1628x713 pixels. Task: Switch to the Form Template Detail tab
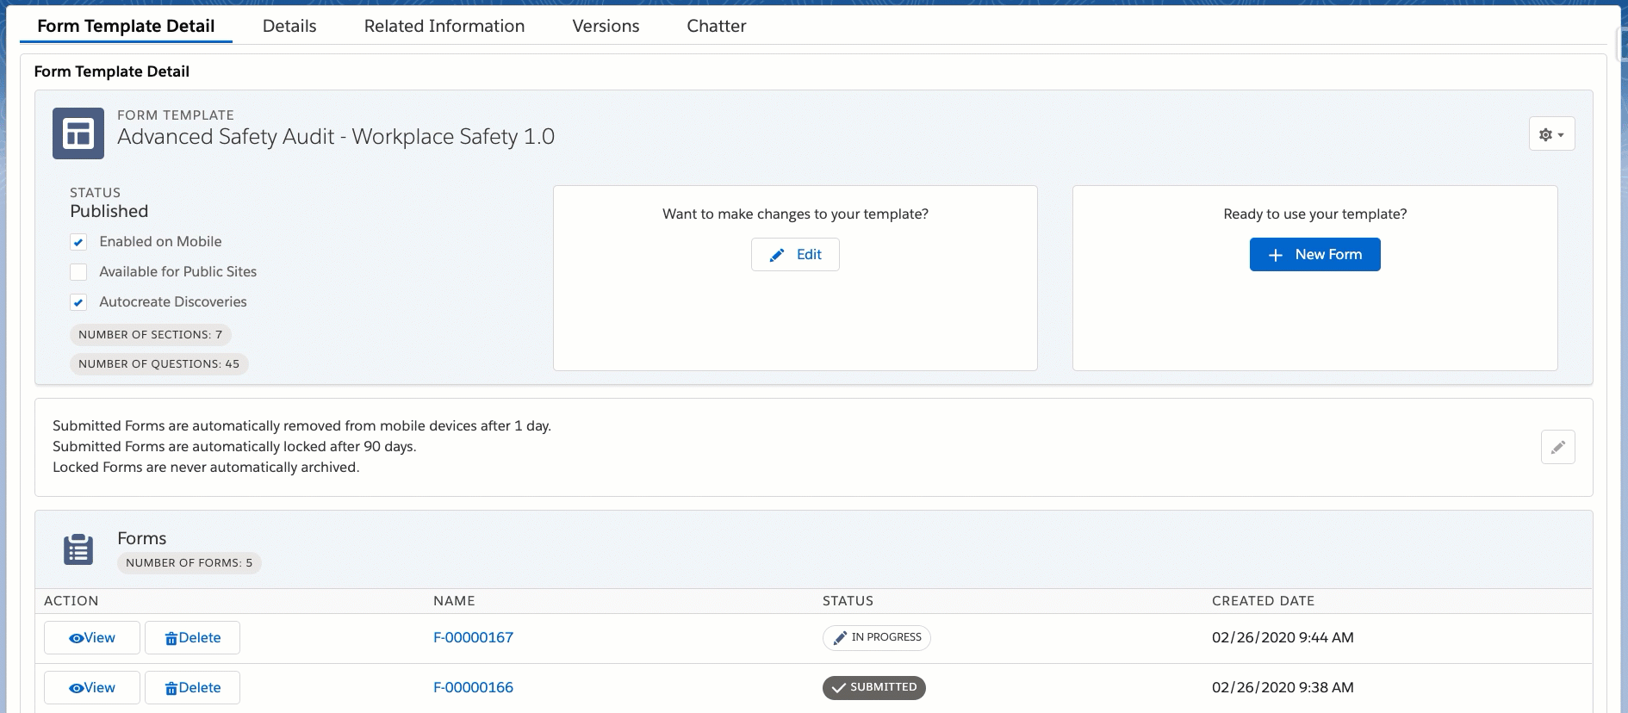point(126,26)
